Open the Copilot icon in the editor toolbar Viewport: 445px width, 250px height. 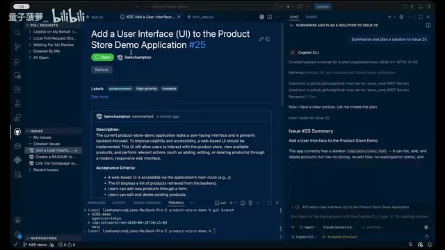point(261,17)
